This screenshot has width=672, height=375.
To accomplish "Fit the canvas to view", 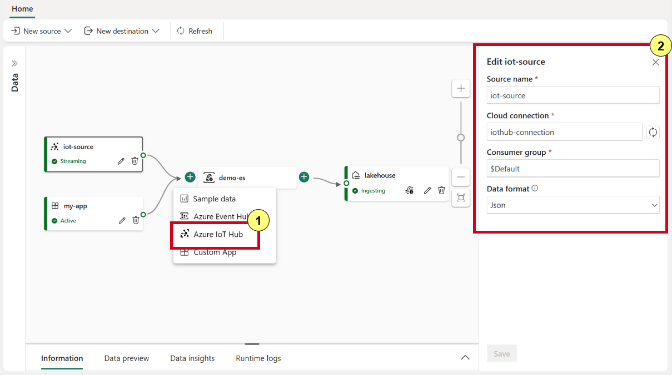I will (x=461, y=197).
